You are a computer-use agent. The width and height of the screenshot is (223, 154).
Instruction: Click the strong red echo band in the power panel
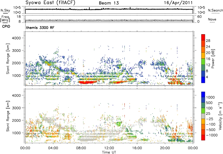(x=87, y=82)
